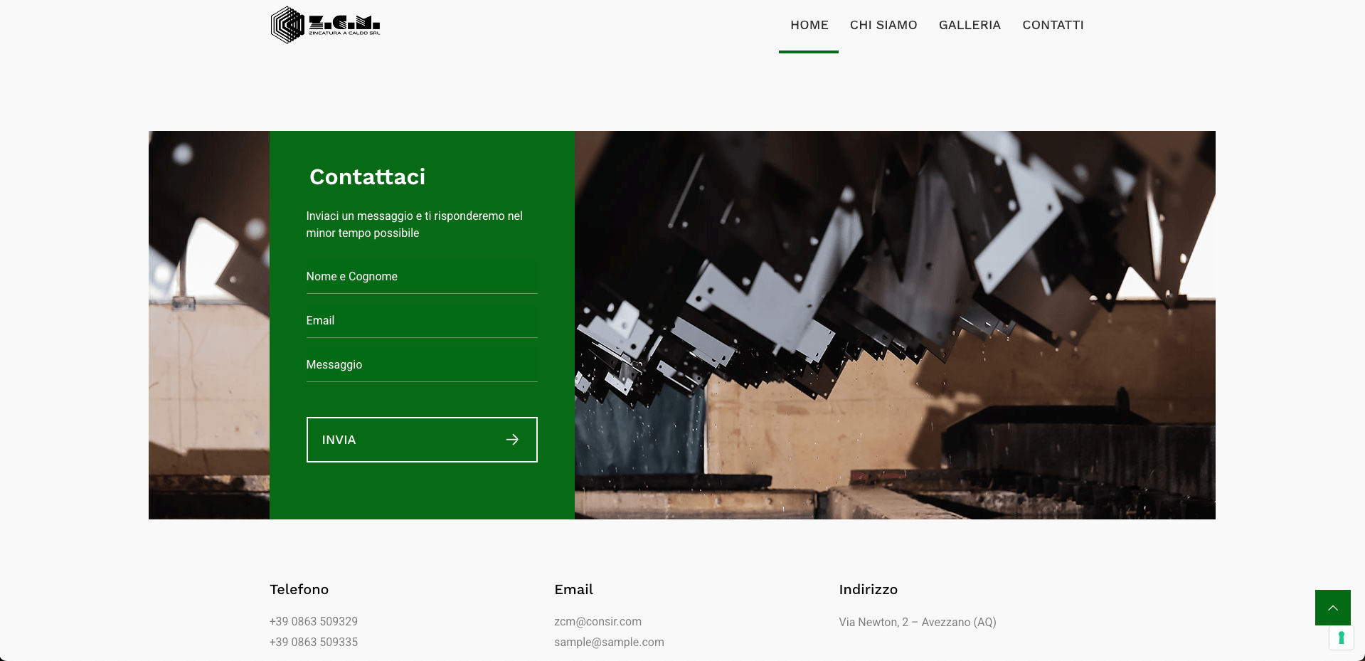The width and height of the screenshot is (1365, 661).
Task: Click the Z.C.M. Zincatura a Caldo logo
Action: [325, 25]
